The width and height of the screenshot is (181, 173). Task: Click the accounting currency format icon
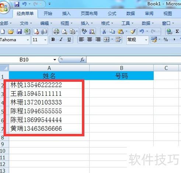(154, 39)
